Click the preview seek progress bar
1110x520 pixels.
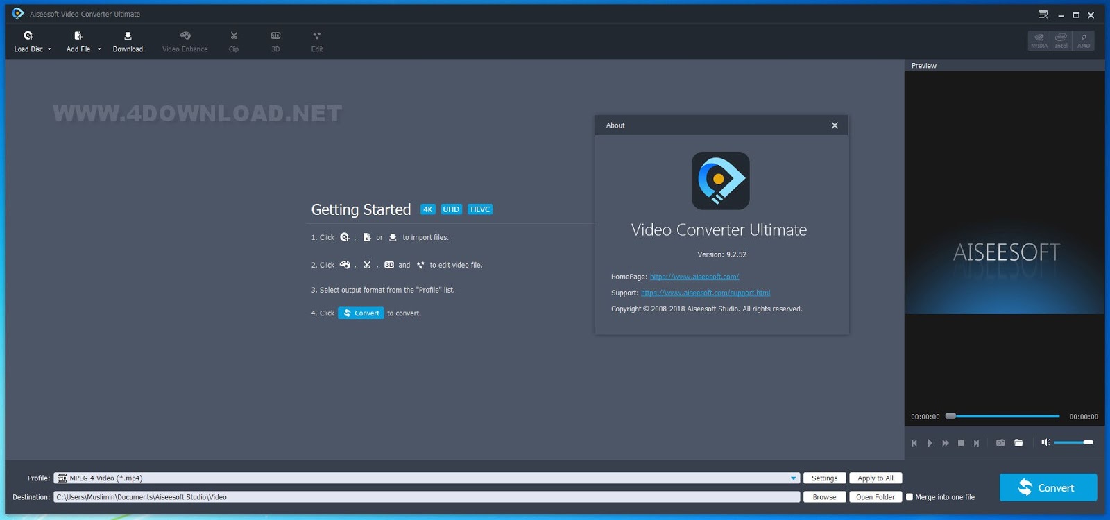click(x=1003, y=416)
